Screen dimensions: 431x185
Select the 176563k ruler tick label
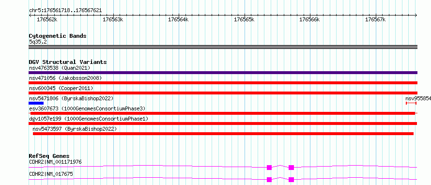click(x=113, y=19)
